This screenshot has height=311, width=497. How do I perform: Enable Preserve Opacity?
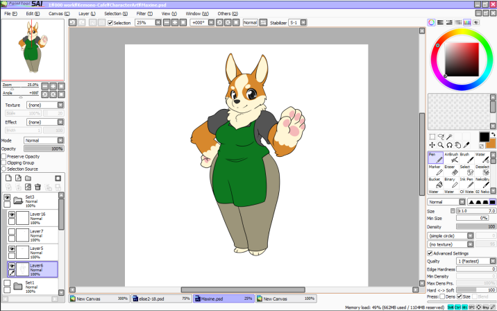(x=4, y=156)
